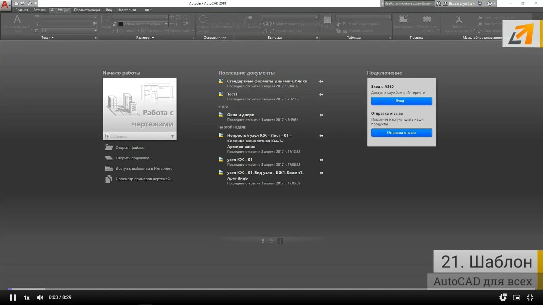
Task: Click the Open file icon in quick access toolbar
Action: [23, 3]
